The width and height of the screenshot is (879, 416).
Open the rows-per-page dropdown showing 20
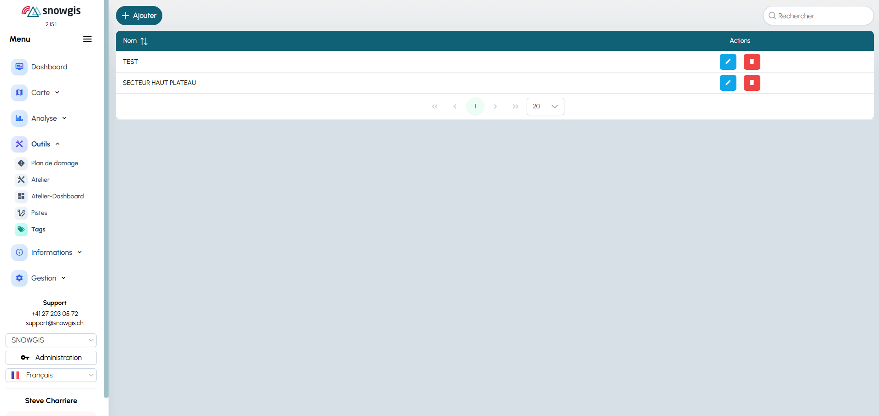(545, 107)
